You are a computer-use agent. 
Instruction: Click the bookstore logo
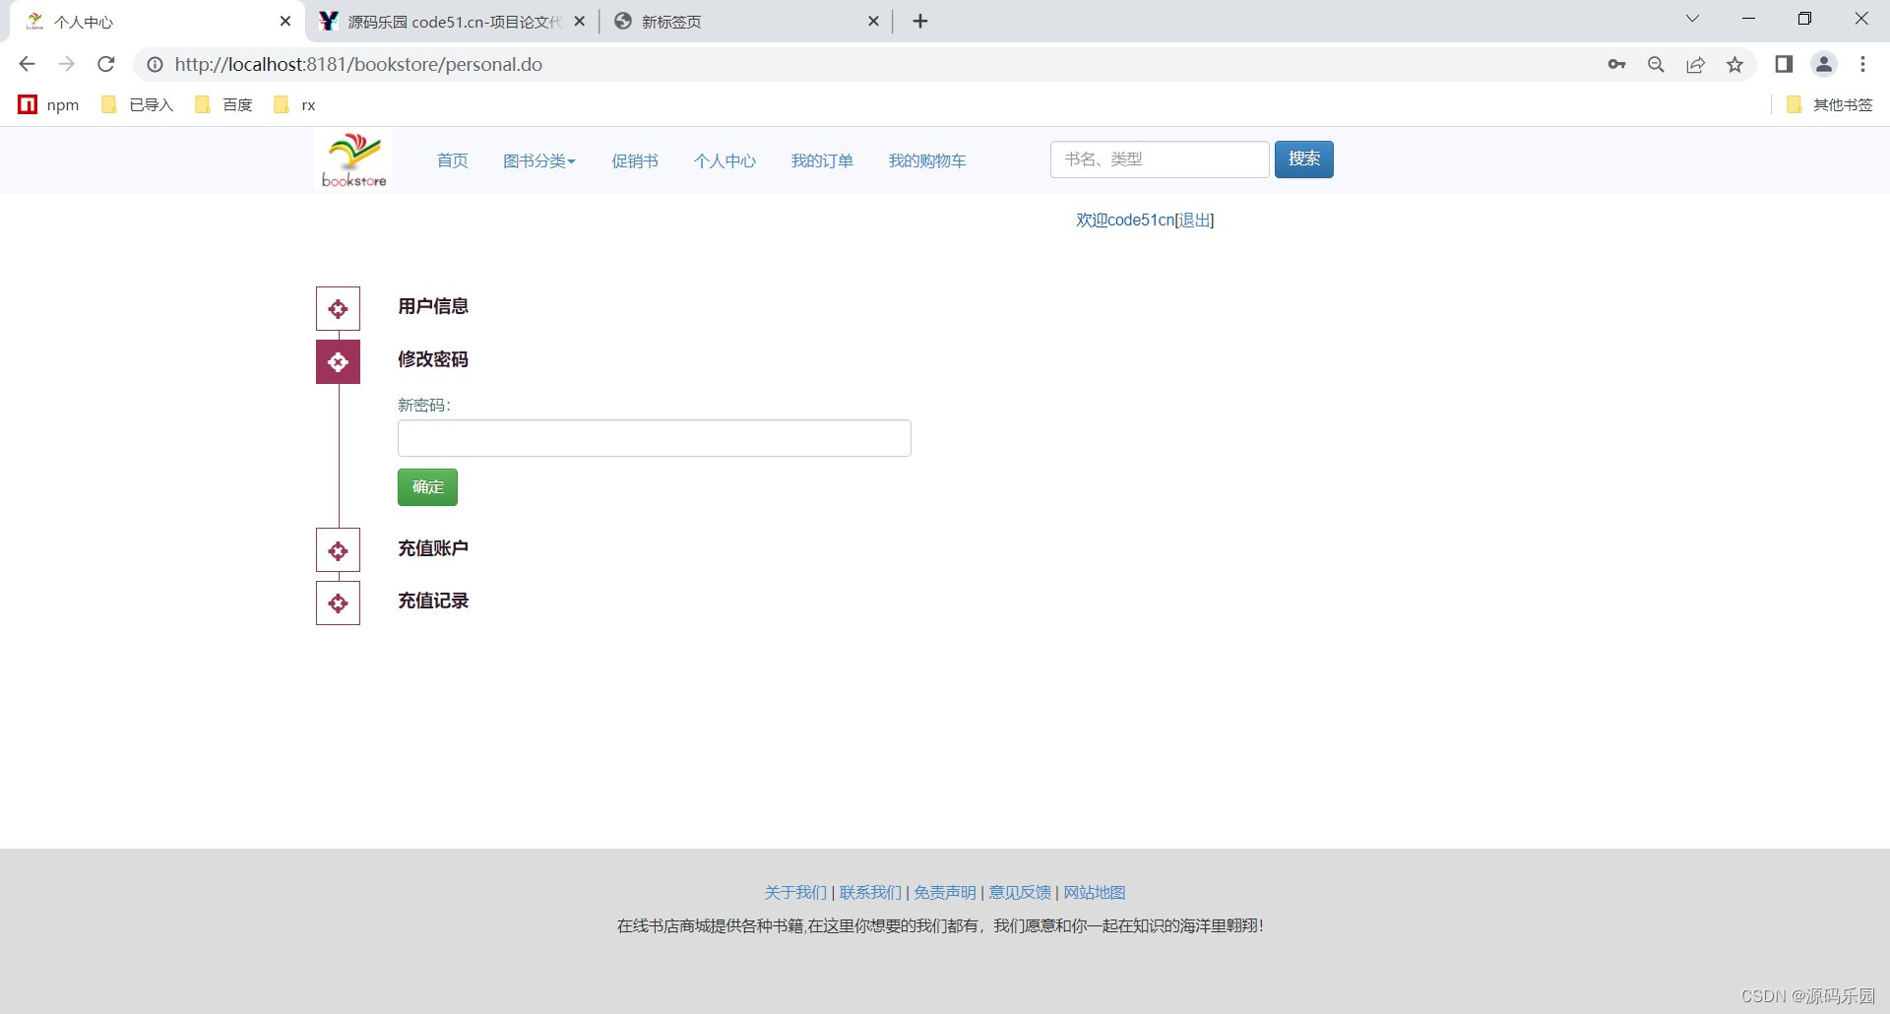click(x=351, y=158)
